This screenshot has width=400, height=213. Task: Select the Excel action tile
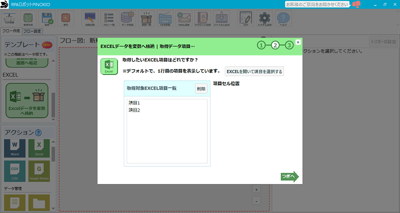point(39,148)
